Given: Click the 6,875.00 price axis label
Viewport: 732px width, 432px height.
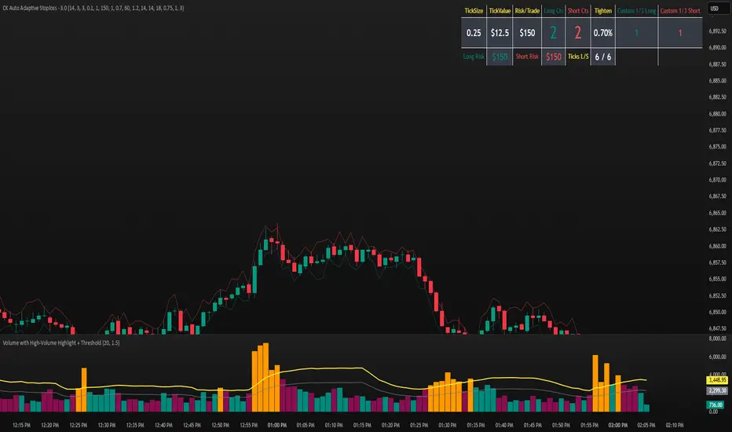Looking at the screenshot, I should [x=718, y=147].
